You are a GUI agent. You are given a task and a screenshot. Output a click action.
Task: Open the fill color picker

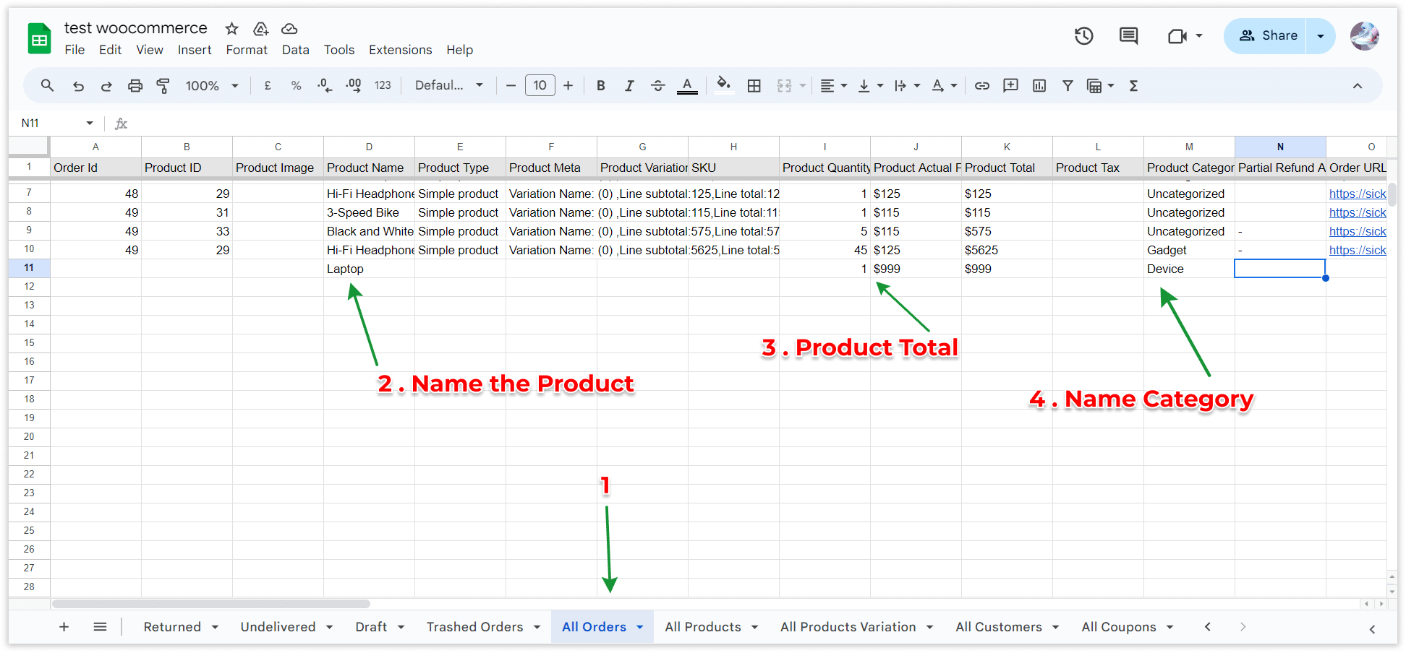click(723, 86)
